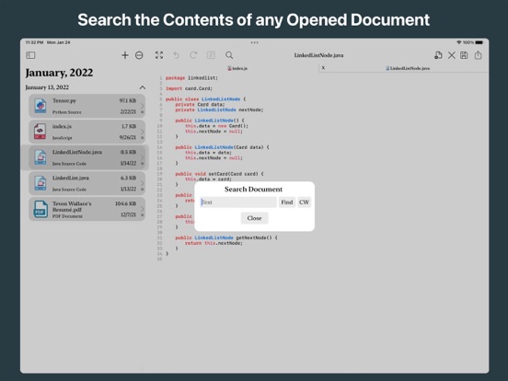Viewport: 508px width, 381px height.
Task: Click the 'public class LinkedListNode {' line
Action: click(206, 99)
